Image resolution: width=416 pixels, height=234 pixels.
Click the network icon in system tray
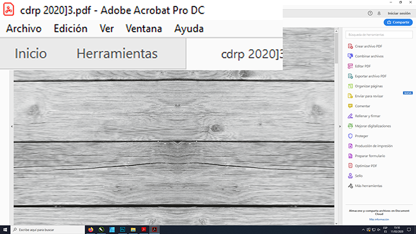click(374, 230)
